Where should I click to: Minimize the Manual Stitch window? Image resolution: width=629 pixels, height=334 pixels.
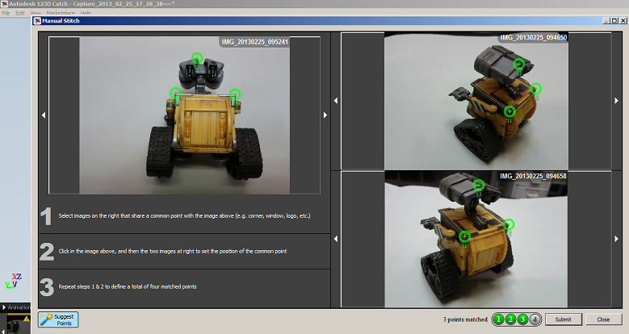(x=606, y=21)
